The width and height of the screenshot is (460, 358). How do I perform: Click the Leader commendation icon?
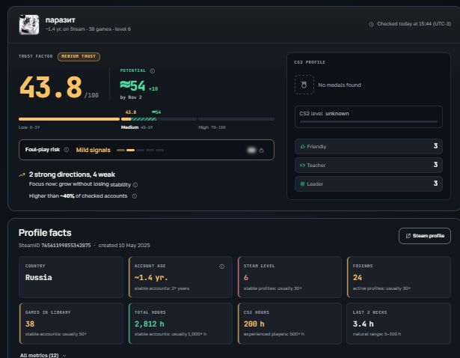coord(302,183)
